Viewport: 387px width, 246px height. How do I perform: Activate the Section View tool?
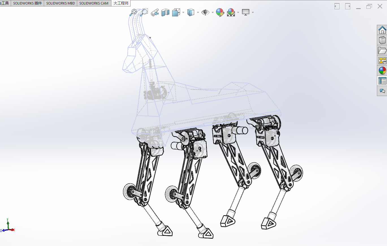[165, 12]
